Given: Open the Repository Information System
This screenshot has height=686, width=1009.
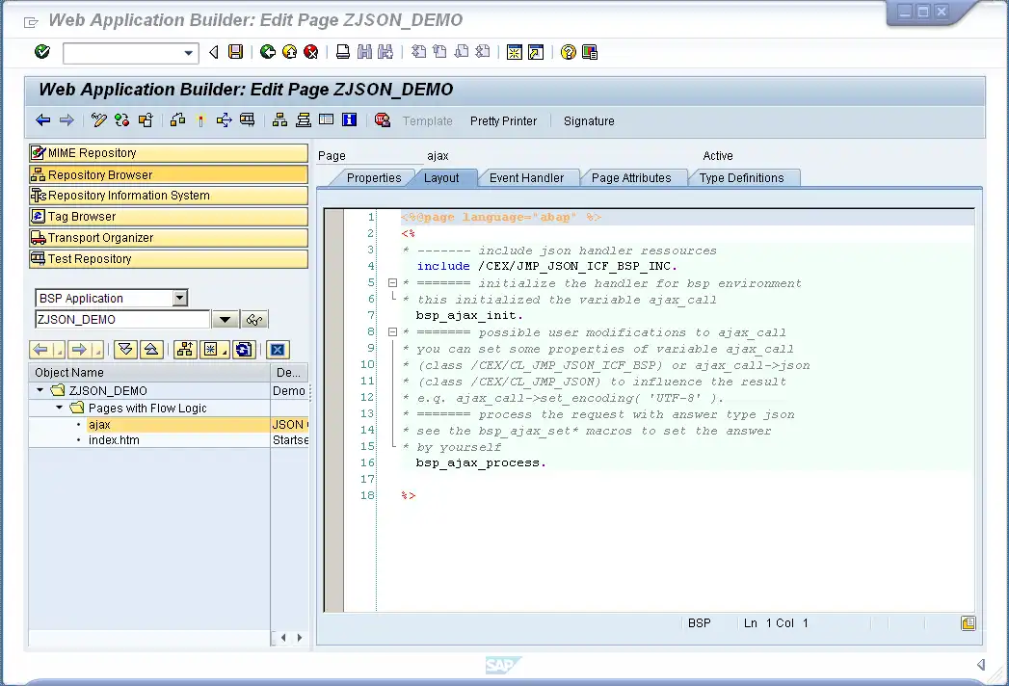Looking at the screenshot, I should coord(128,196).
